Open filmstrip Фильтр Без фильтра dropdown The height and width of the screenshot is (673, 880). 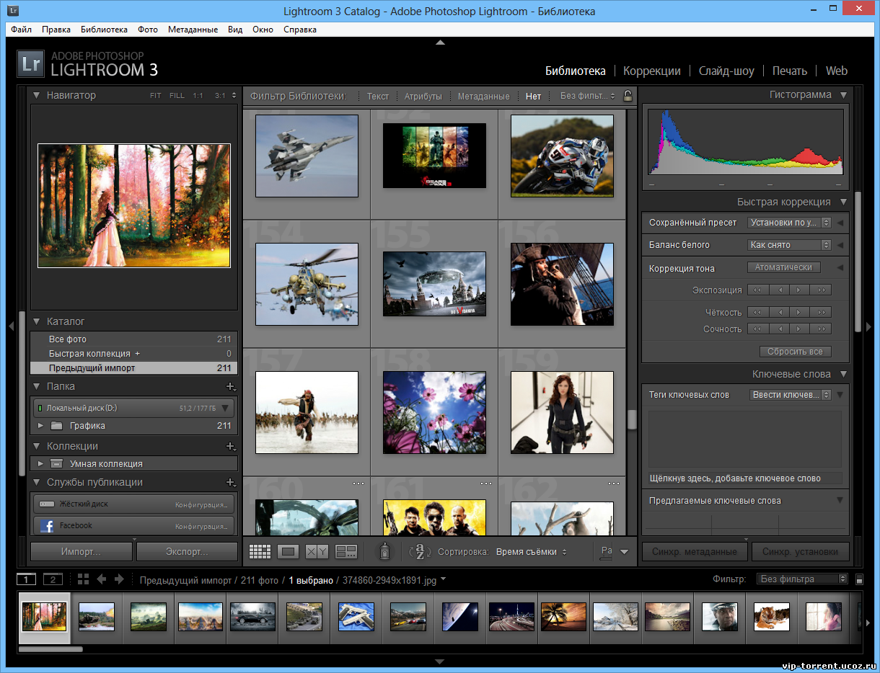coord(802,579)
